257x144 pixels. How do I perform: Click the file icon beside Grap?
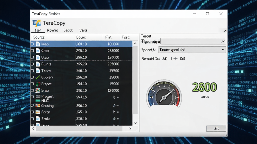38,50
